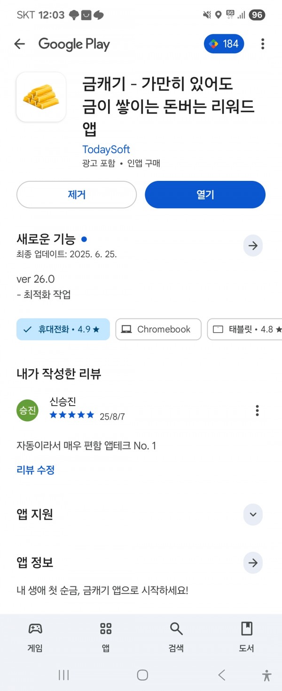This screenshot has width=282, height=691.
Task: Tap the 승진 profile avatar
Action: [27, 410]
